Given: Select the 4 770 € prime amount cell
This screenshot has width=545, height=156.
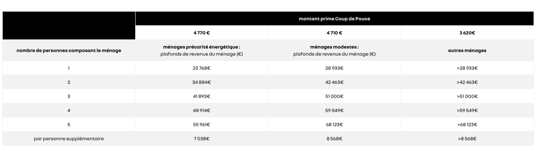Looking at the screenshot, I should click(x=201, y=33).
